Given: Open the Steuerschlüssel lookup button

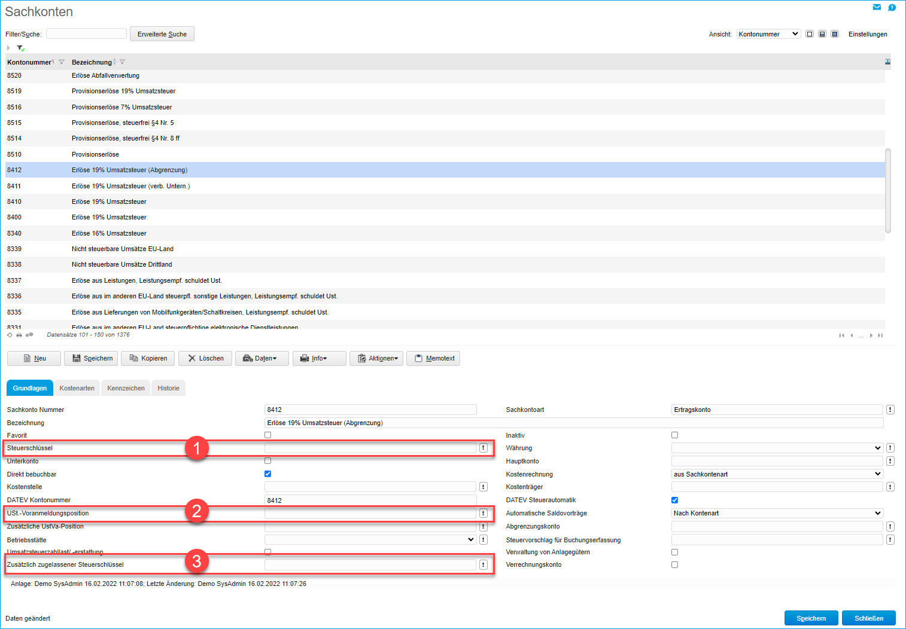Looking at the screenshot, I should tap(484, 448).
